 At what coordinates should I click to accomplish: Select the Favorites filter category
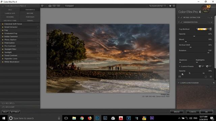30,10
